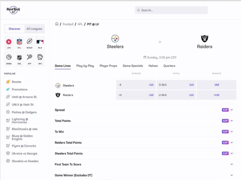Select Steelers -165 winner odds
The width and height of the screenshot is (241, 180).
click(216, 85)
